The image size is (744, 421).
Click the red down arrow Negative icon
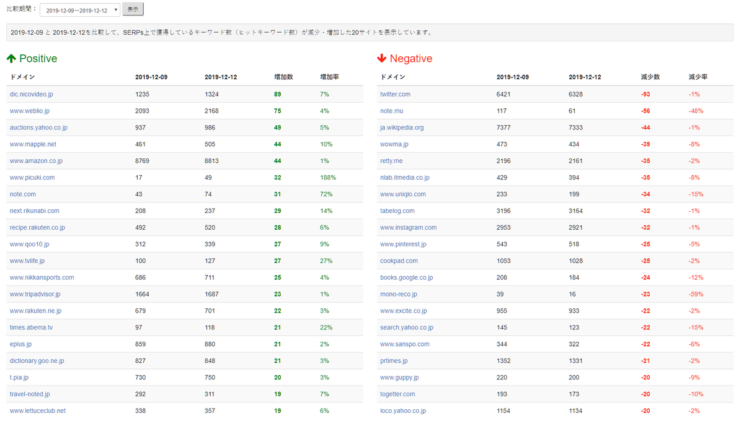382,58
